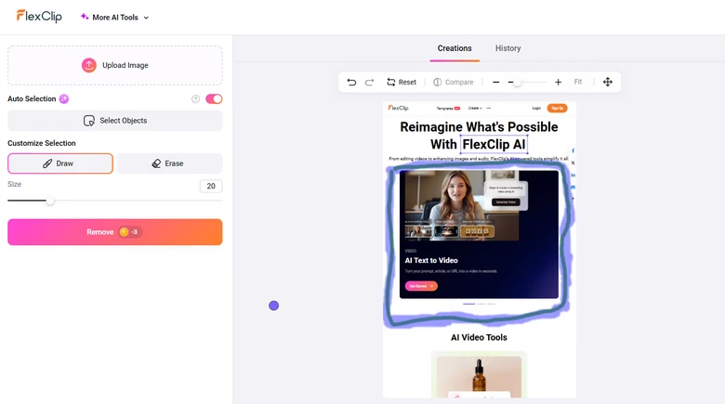725x404 pixels.
Task: Open the More AI Tools dropdown
Action: (114, 17)
